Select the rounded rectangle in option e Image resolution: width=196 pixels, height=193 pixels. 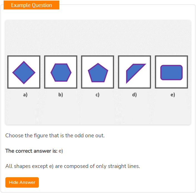click(171, 72)
